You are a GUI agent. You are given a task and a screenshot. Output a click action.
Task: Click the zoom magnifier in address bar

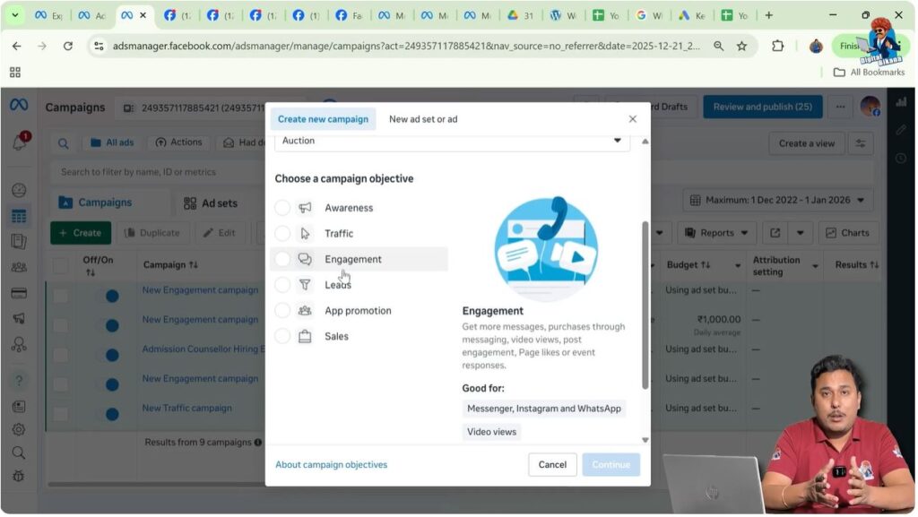tap(719, 46)
